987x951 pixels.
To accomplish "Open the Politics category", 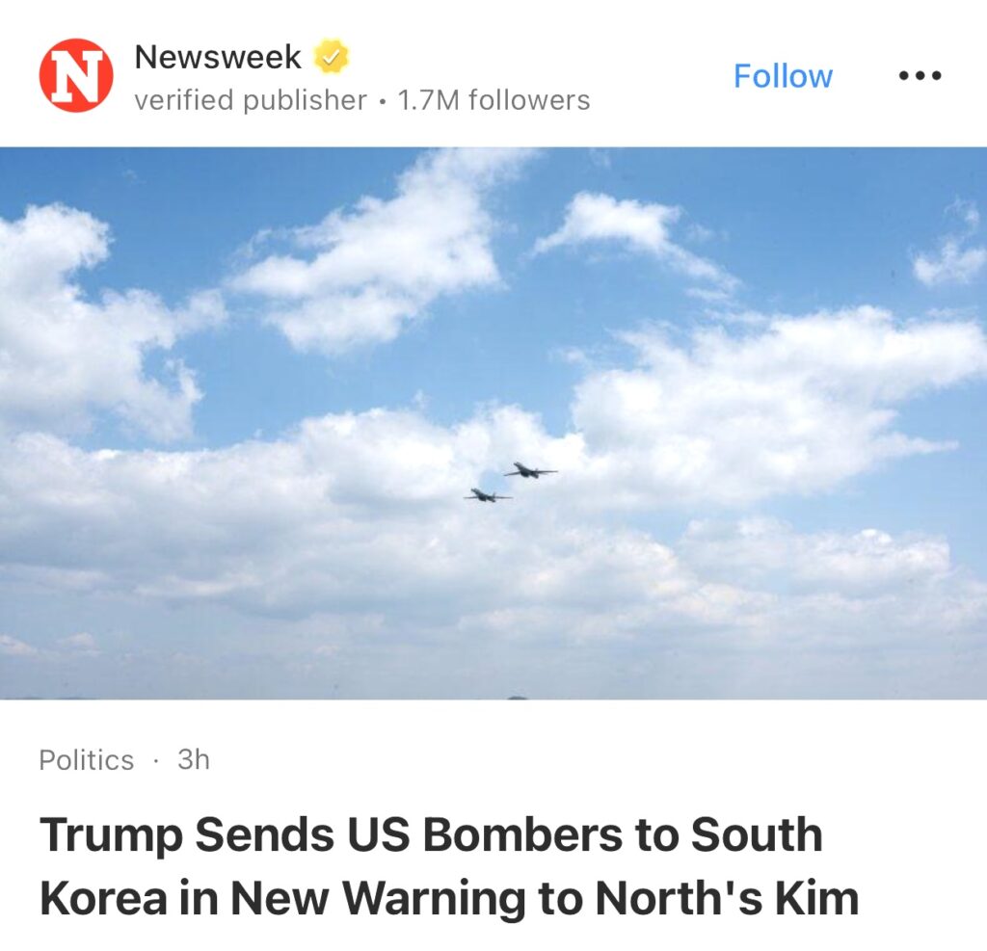I will point(87,760).
